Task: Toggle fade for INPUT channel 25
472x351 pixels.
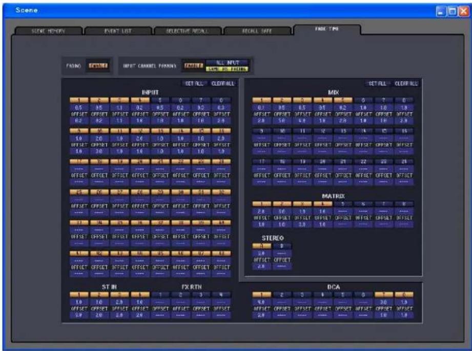Action: (x=79, y=192)
